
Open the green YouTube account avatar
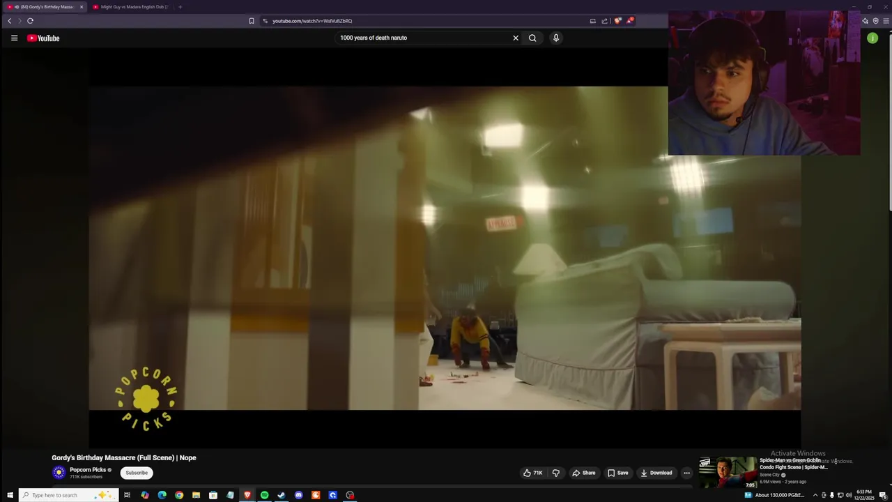pos(872,38)
